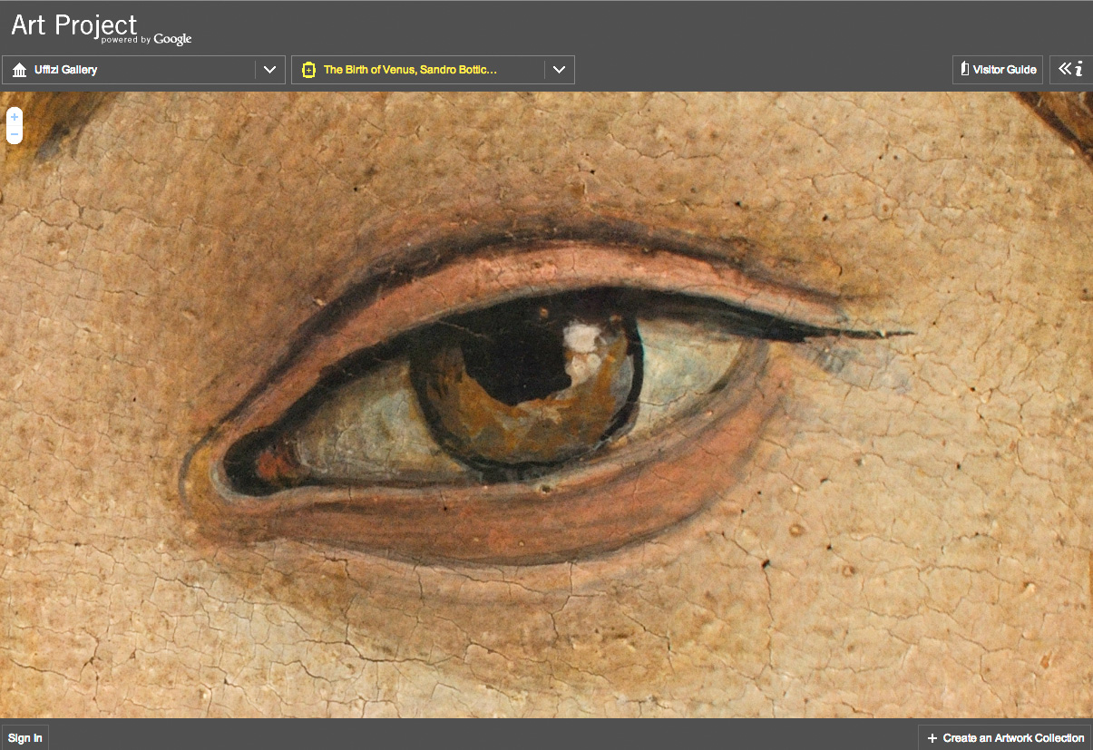Open the Visitor Guide
1093x750 pixels.
point(1004,70)
